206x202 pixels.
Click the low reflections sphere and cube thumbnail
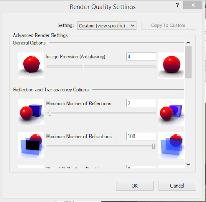[31, 112]
